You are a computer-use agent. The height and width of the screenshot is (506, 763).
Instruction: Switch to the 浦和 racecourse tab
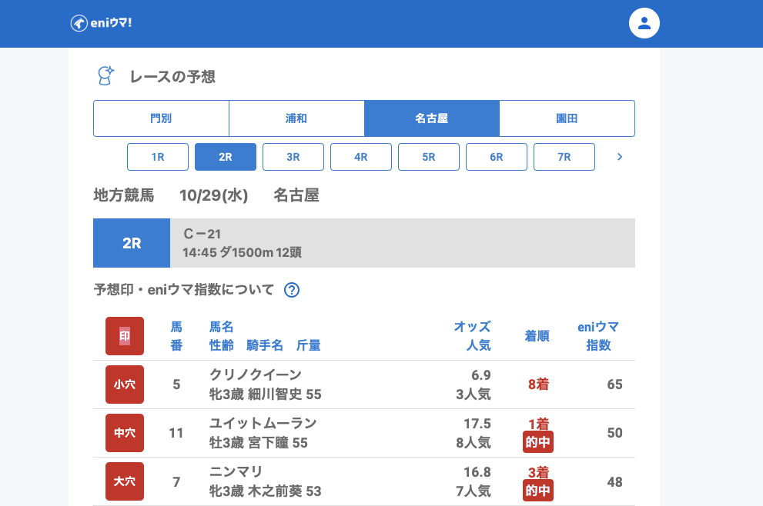[296, 118]
